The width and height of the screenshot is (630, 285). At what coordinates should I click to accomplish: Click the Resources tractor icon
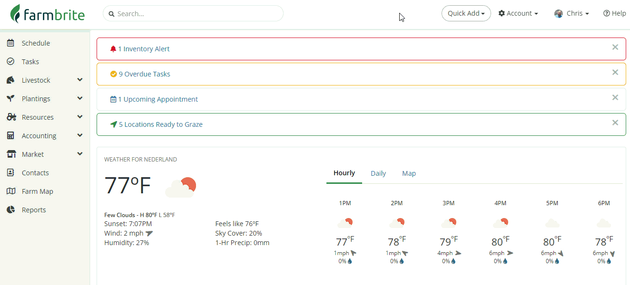point(11,117)
